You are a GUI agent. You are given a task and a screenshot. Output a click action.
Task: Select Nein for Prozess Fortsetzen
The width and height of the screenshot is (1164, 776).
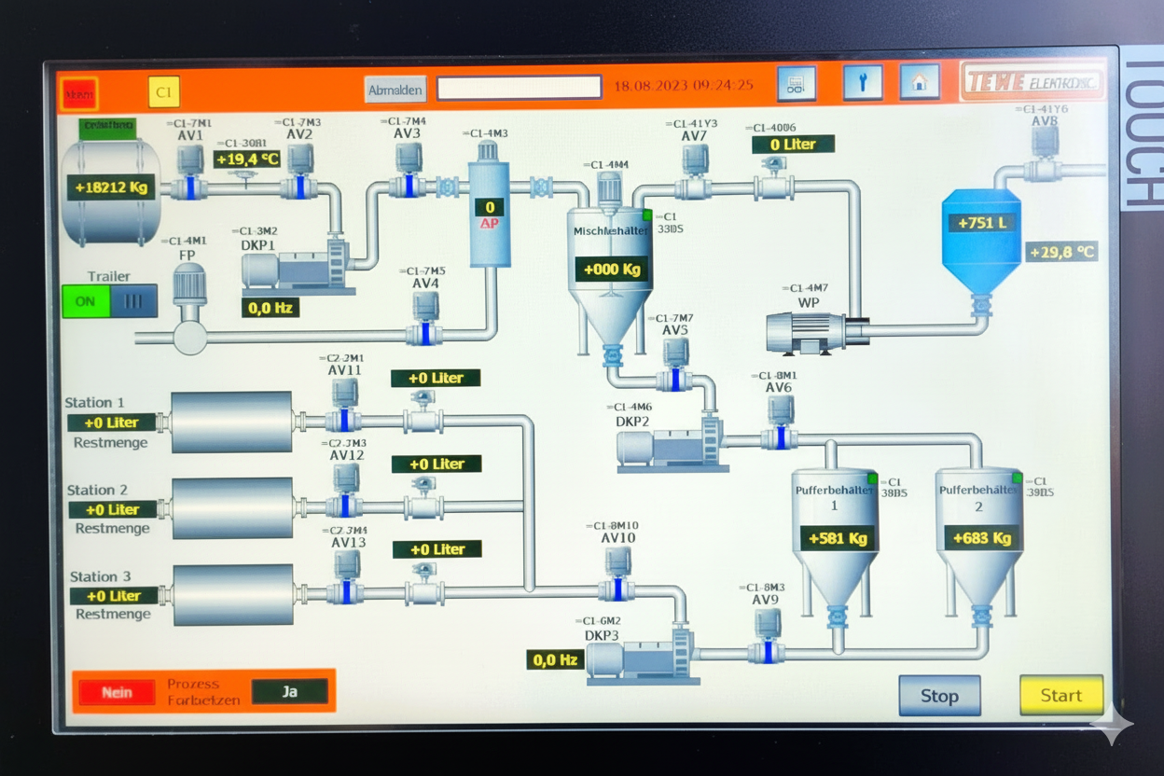tap(117, 692)
